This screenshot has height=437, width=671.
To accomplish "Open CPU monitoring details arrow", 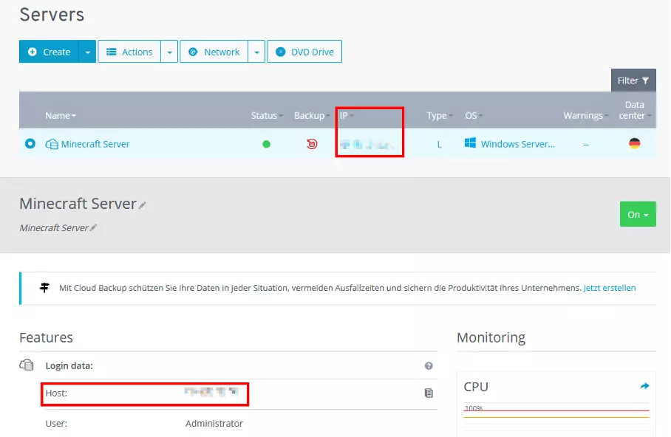I will tap(644, 386).
